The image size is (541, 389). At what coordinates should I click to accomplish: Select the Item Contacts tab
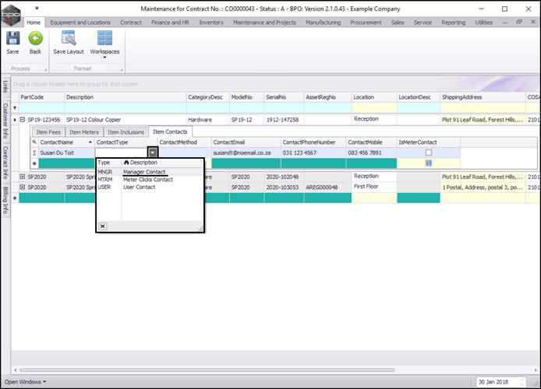(x=170, y=131)
